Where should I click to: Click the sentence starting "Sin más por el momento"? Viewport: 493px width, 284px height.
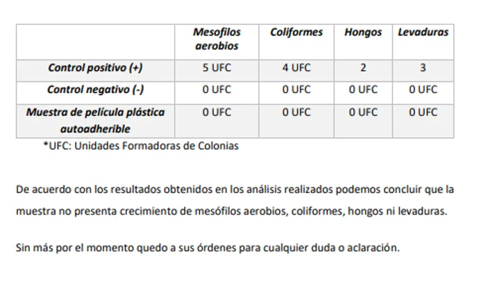point(208,247)
